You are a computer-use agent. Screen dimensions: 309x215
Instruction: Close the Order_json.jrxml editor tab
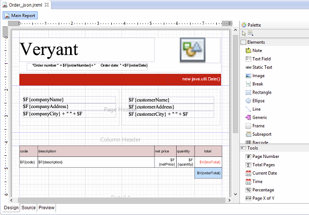pos(46,5)
